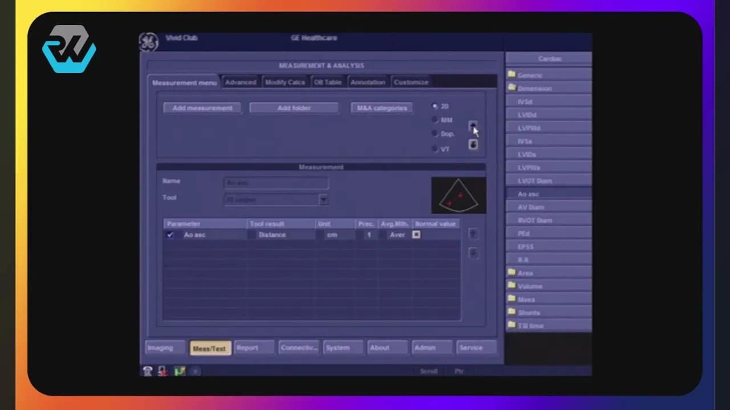Image resolution: width=730 pixels, height=410 pixels.
Task: Open the Tool dropdown arrow
Action: pos(323,200)
